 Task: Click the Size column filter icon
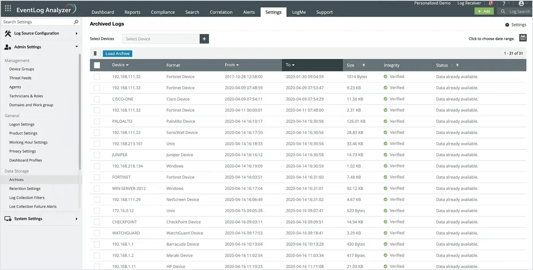(x=364, y=65)
